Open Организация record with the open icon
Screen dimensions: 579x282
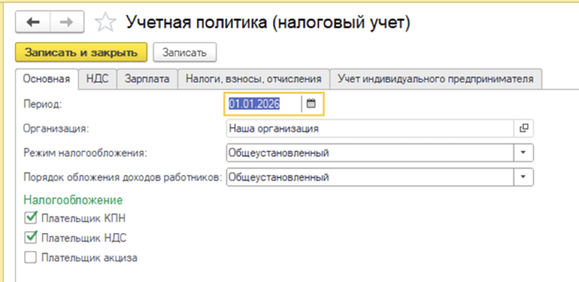pyautogui.click(x=524, y=129)
